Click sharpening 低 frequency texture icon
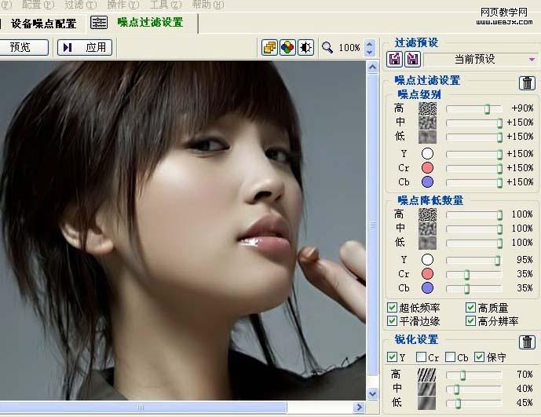Screen dimensions: 541x417 tap(427, 403)
